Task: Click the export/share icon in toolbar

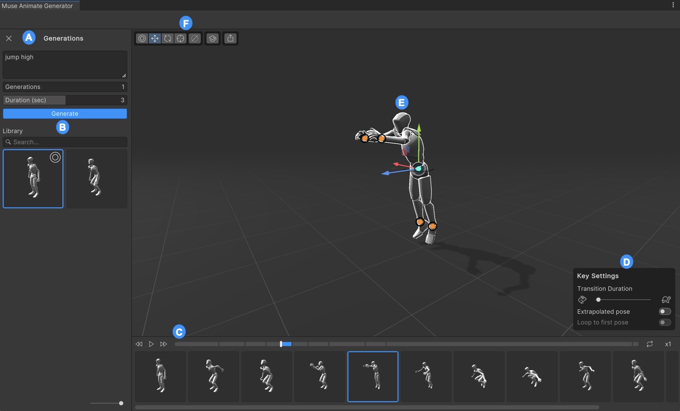Action: pyautogui.click(x=230, y=39)
